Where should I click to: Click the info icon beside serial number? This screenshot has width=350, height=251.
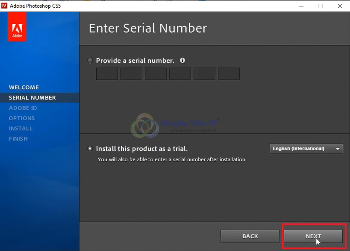click(182, 60)
